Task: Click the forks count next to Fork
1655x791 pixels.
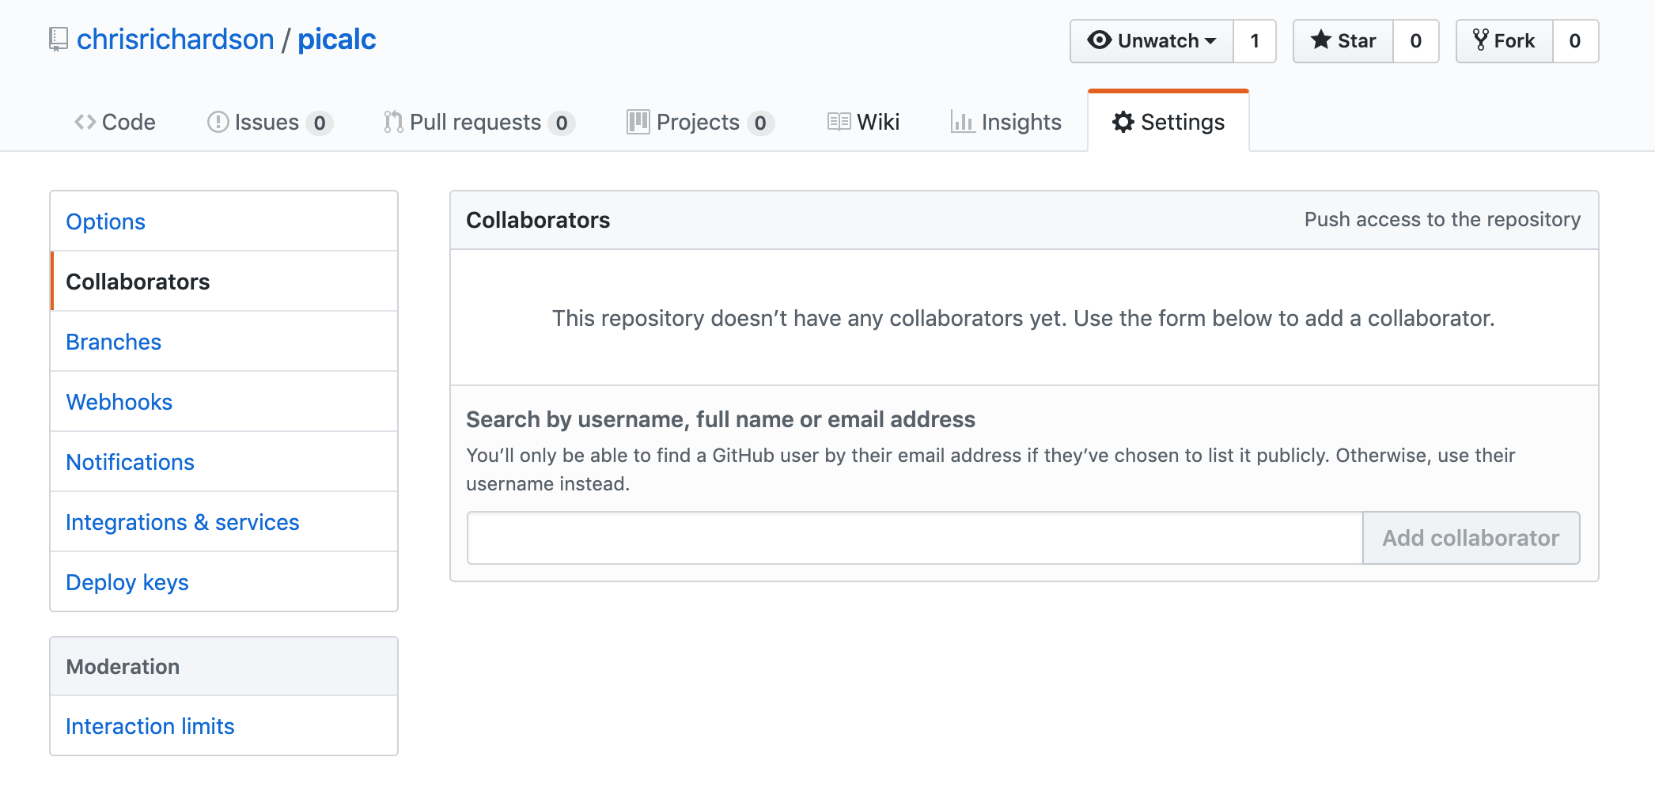Action: pos(1575,41)
